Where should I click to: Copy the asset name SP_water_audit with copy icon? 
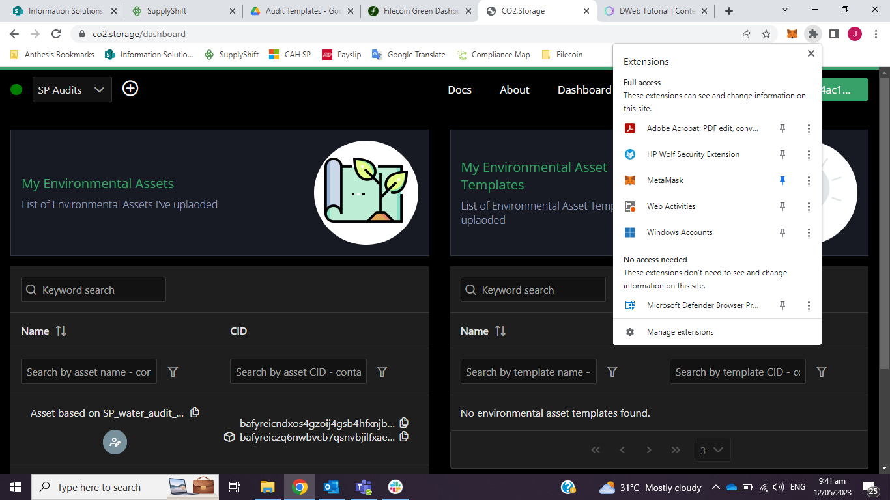(194, 411)
